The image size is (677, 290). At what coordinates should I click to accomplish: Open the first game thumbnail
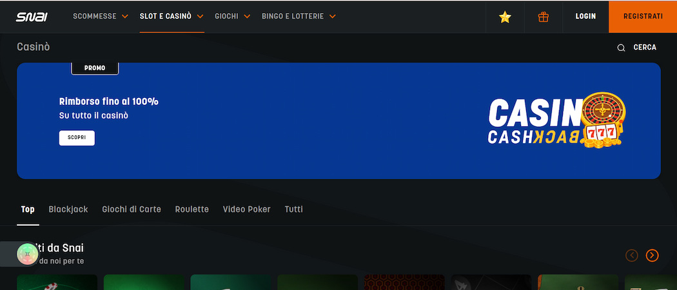coord(57,282)
